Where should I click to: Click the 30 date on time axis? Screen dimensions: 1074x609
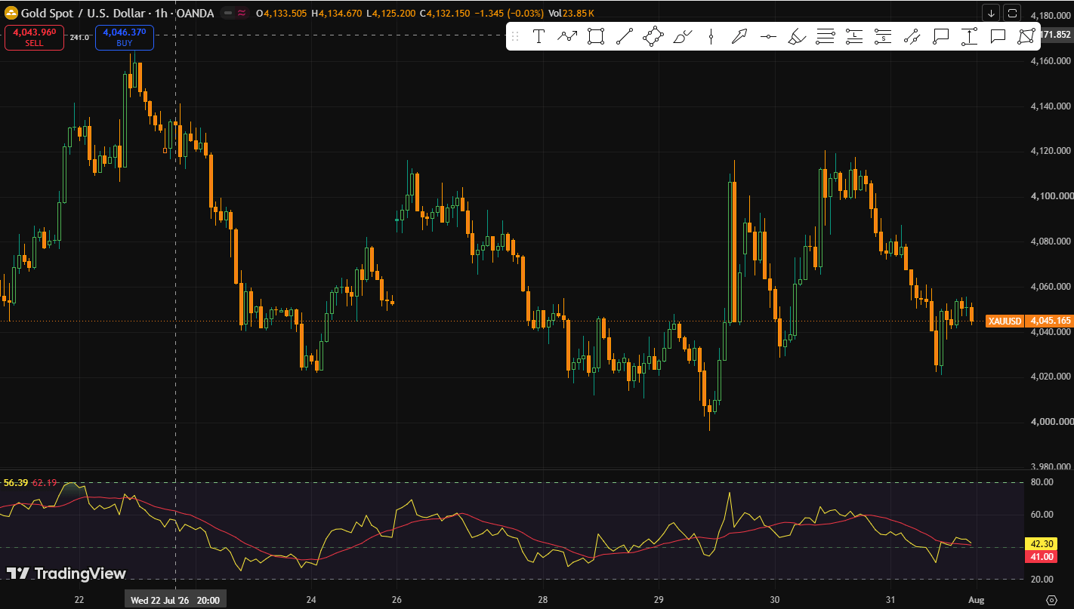(775, 601)
